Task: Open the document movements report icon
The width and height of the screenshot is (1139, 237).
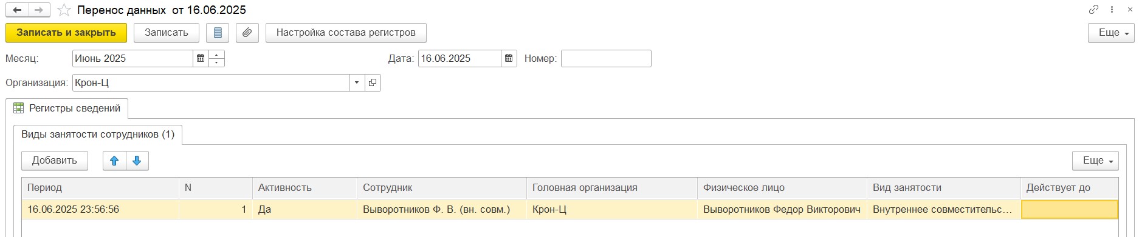Action: (218, 33)
